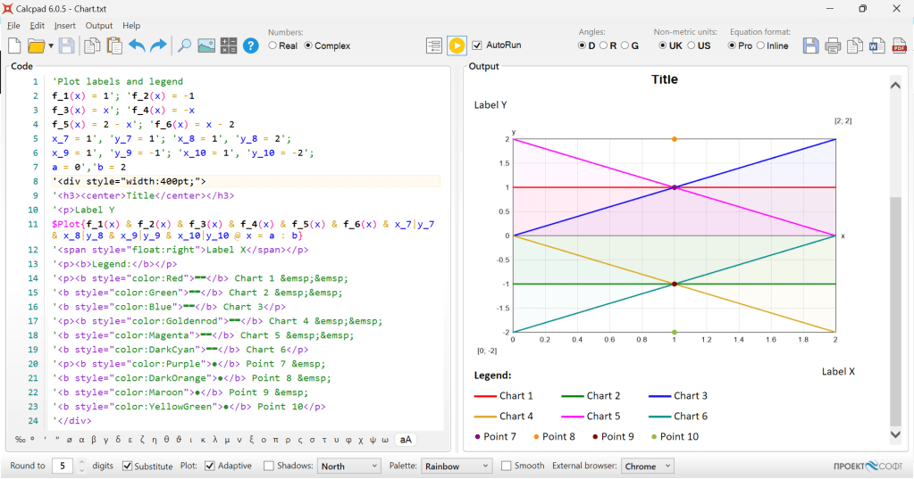914x479 pixels.
Task: Open the Find magnifier tool
Action: point(184,45)
